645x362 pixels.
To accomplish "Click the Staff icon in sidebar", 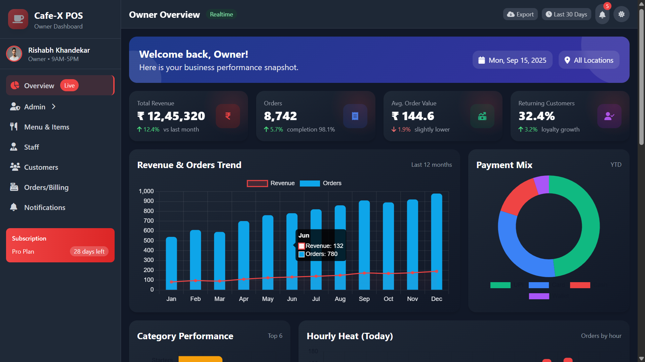I will click(14, 147).
